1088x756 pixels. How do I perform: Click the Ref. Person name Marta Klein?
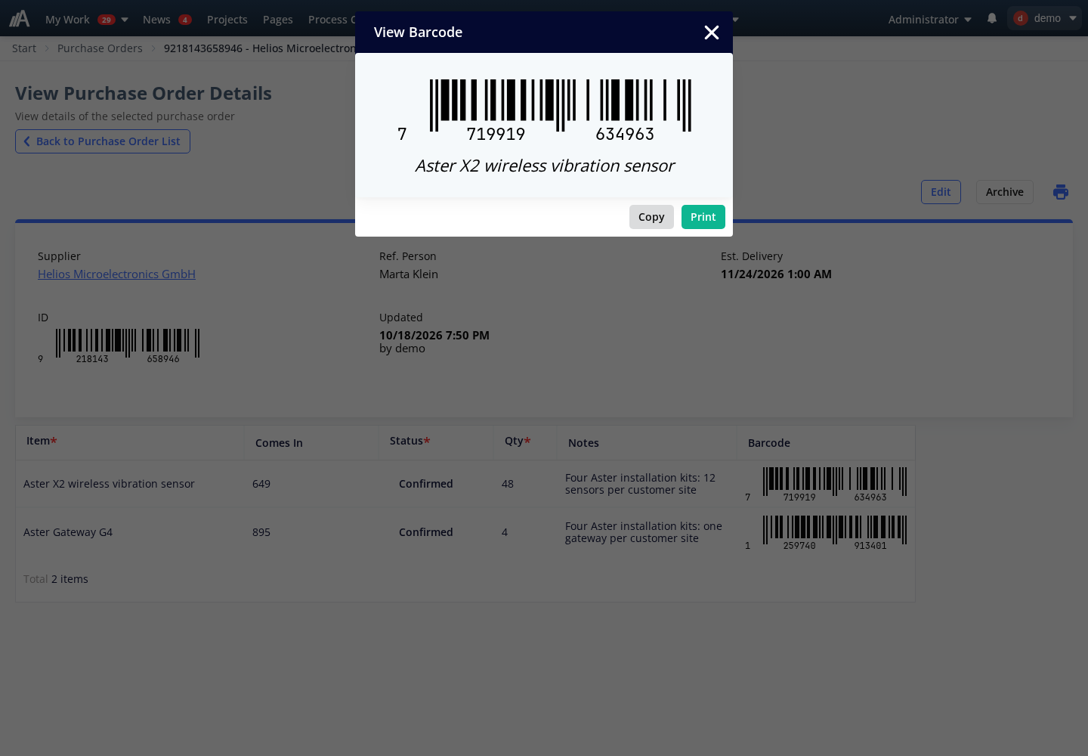coord(409,274)
